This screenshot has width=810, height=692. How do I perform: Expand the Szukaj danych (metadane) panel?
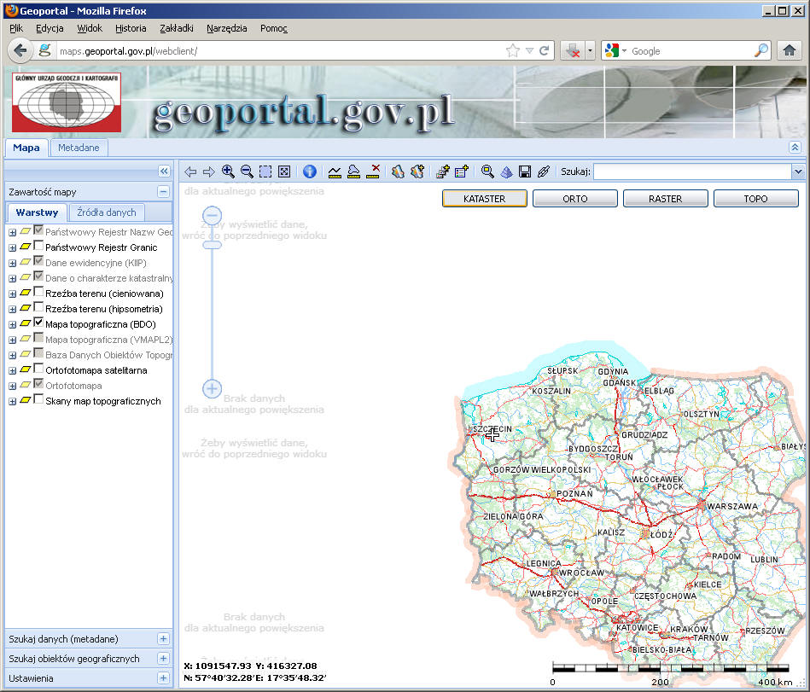(163, 639)
